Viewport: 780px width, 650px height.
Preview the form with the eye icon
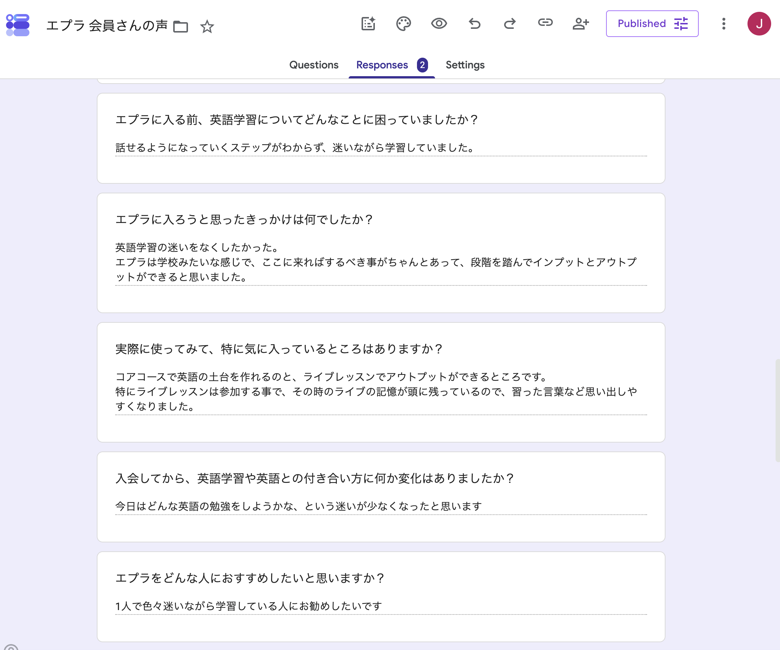(x=439, y=24)
